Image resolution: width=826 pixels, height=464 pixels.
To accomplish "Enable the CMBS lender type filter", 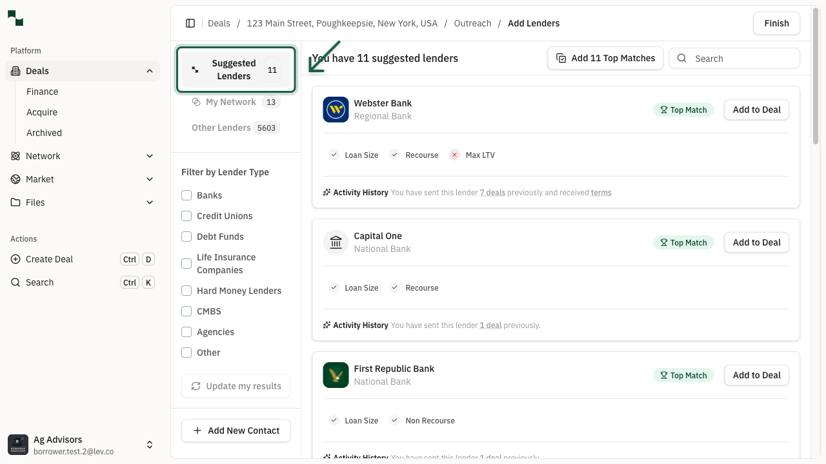I will click(x=186, y=311).
